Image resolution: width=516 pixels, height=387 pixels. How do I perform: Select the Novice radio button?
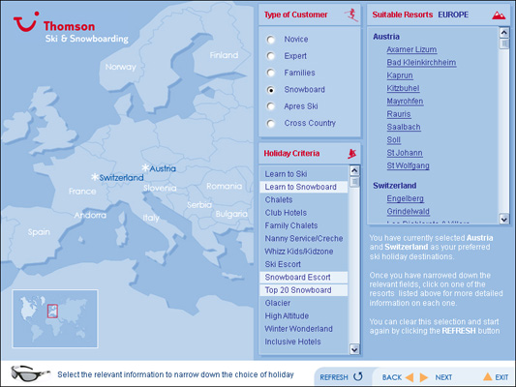271,40
